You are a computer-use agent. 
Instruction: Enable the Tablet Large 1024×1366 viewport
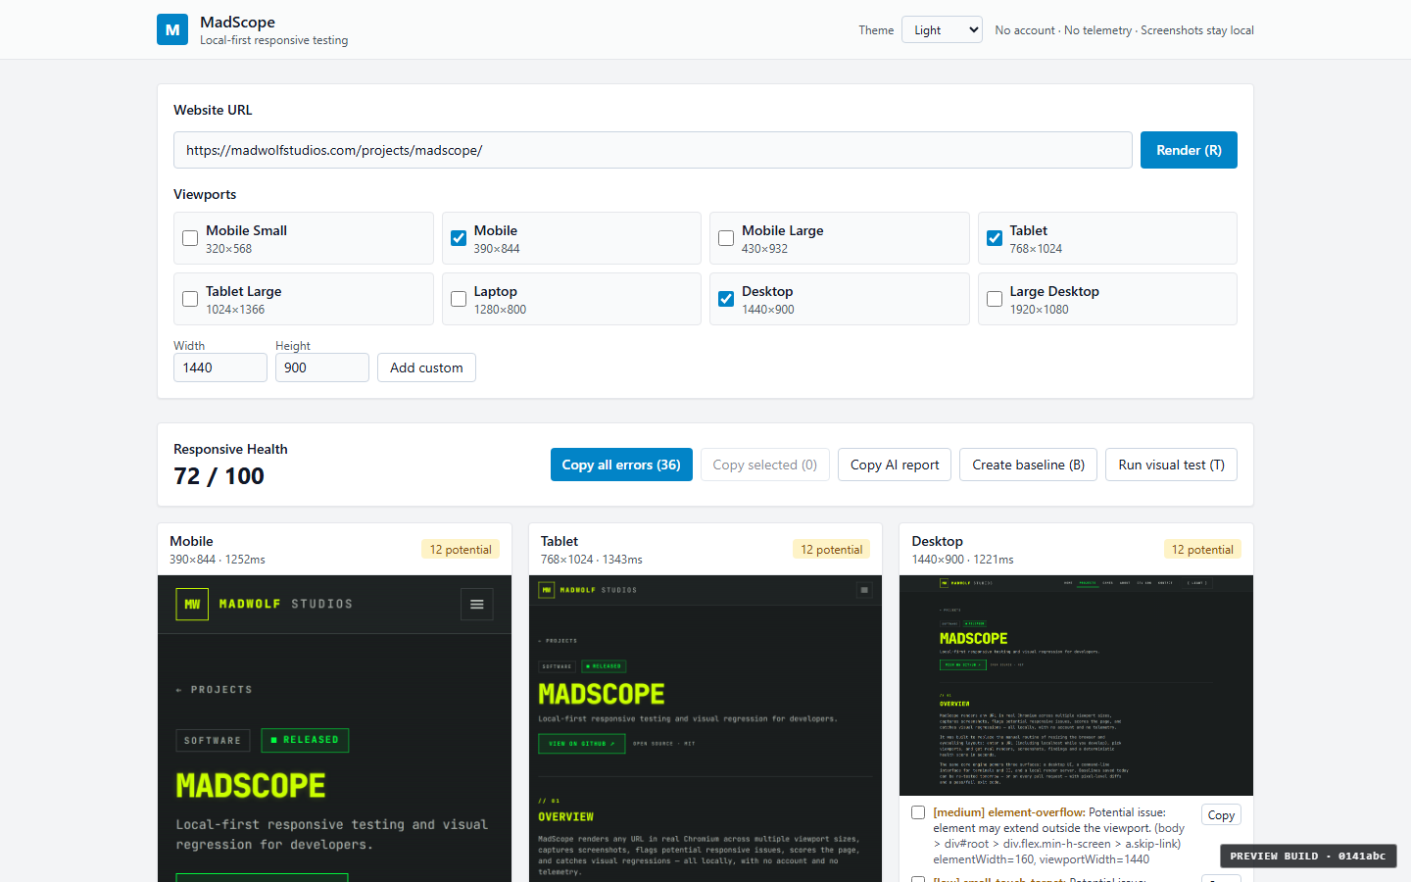(x=190, y=299)
